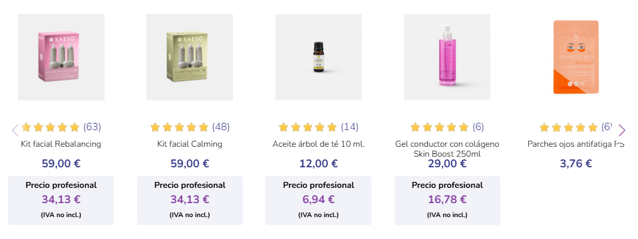The height and width of the screenshot is (239, 638).
Task: Click star rating of Gel conductor
Action: pos(440,127)
